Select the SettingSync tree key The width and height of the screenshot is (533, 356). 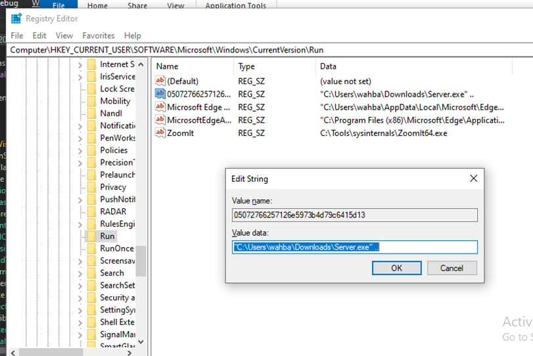117,310
